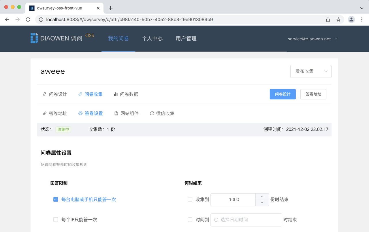This screenshot has width=369, height=232.
Task: Uncheck 每台电脑或手机只能答一次
Action: point(55,199)
